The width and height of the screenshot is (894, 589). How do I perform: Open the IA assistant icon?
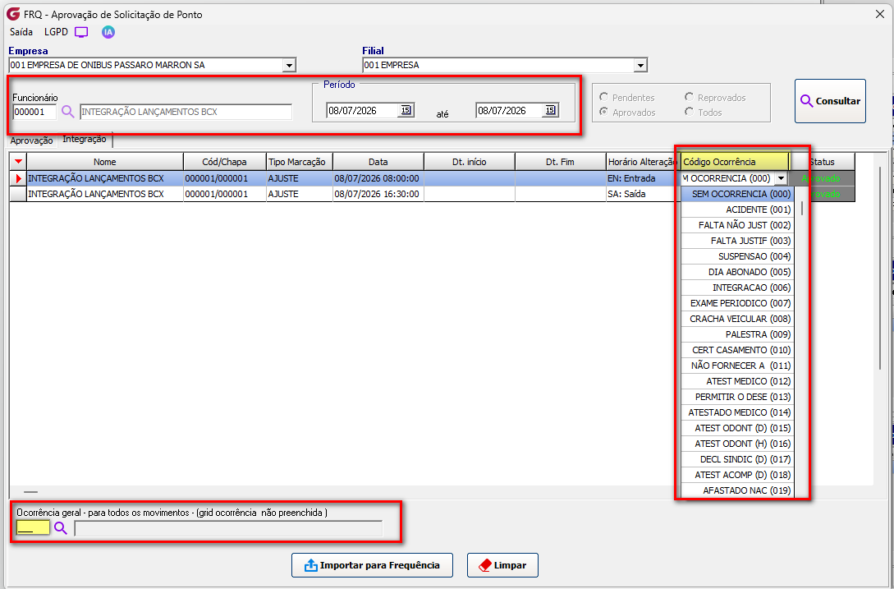tap(108, 32)
